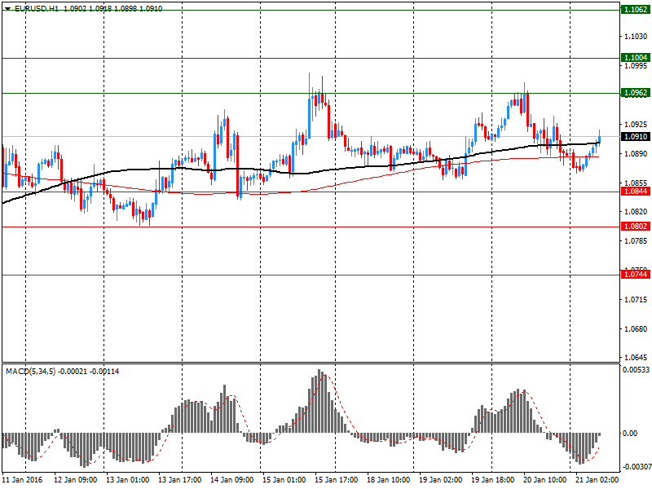Image resolution: width=652 pixels, height=489 pixels.
Task: Click the 19 Jan 02:00 time label
Action: [440, 479]
